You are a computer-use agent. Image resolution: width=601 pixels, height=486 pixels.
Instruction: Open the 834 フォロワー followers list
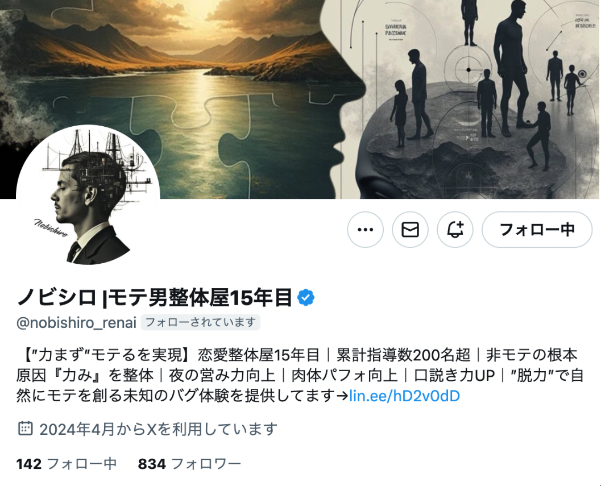[189, 464]
